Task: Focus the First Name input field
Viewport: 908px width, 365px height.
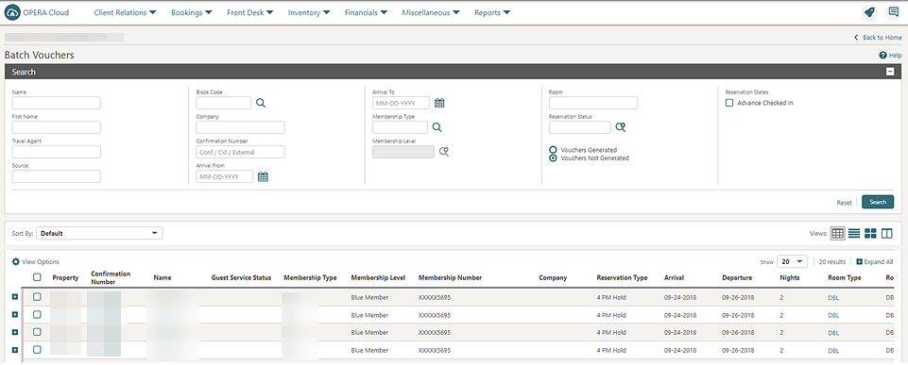Action: (x=56, y=127)
